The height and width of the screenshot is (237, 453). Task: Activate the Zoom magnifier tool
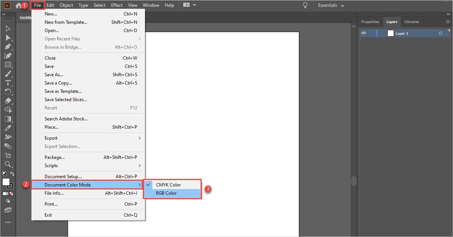tap(8, 164)
